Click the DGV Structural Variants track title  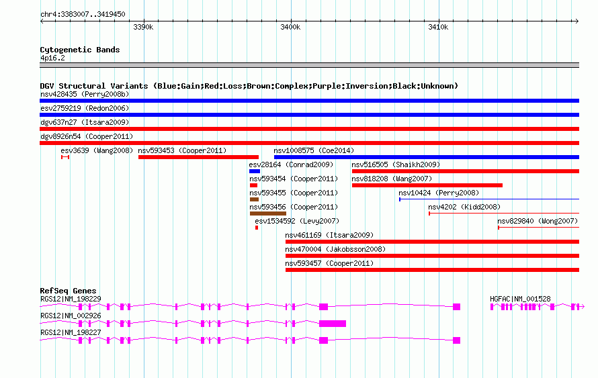click(x=249, y=86)
